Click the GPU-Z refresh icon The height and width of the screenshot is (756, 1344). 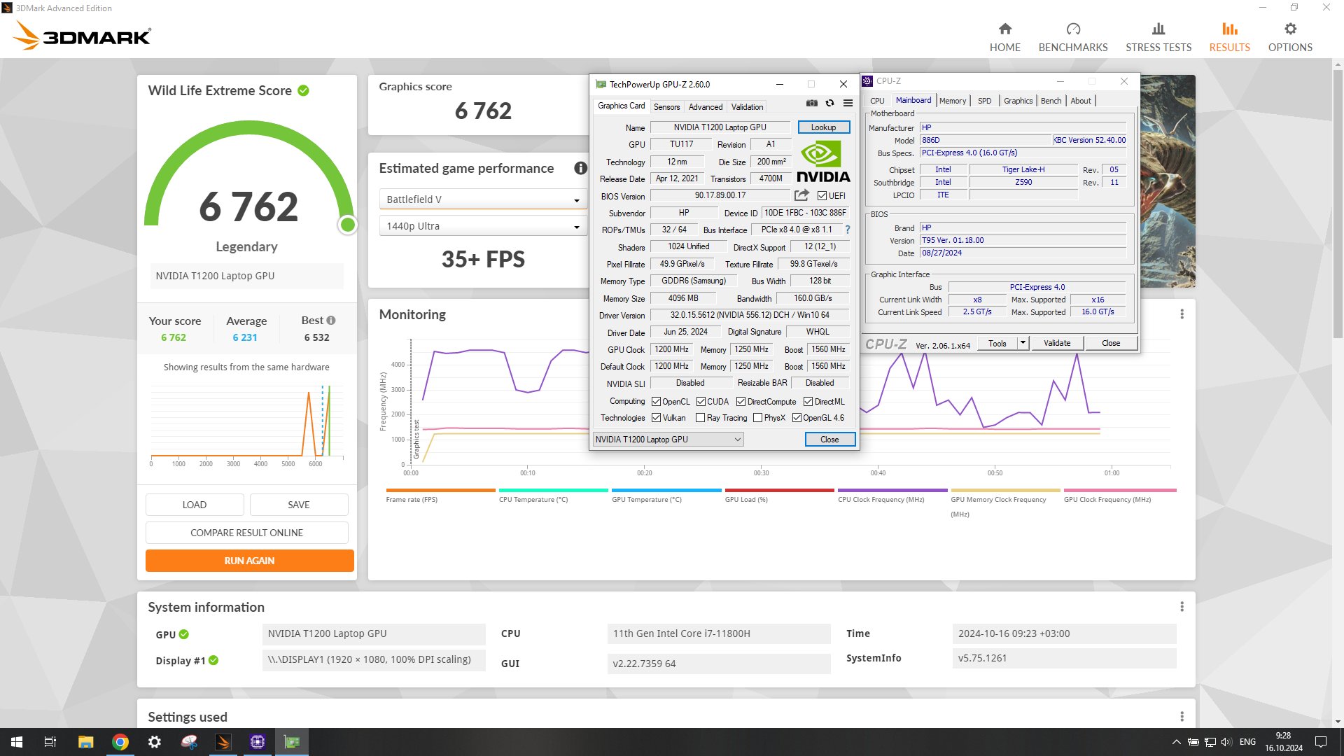coord(829,104)
